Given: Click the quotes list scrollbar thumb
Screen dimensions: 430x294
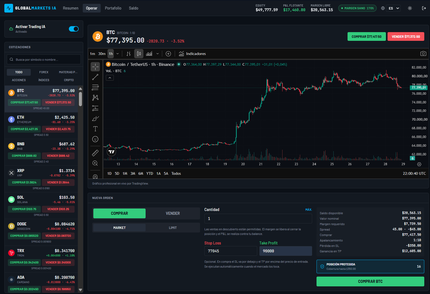Looking at the screenshot, I should pyautogui.click(x=81, y=99).
